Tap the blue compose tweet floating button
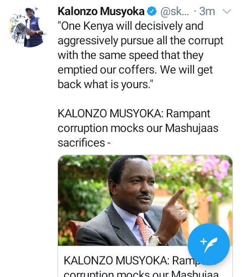242x277 pixels. tap(209, 244)
